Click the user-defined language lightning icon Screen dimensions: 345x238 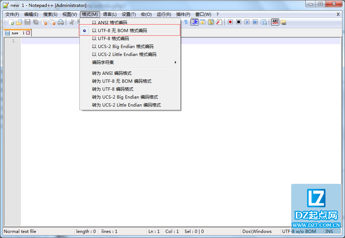pyautogui.click(x=203, y=22)
